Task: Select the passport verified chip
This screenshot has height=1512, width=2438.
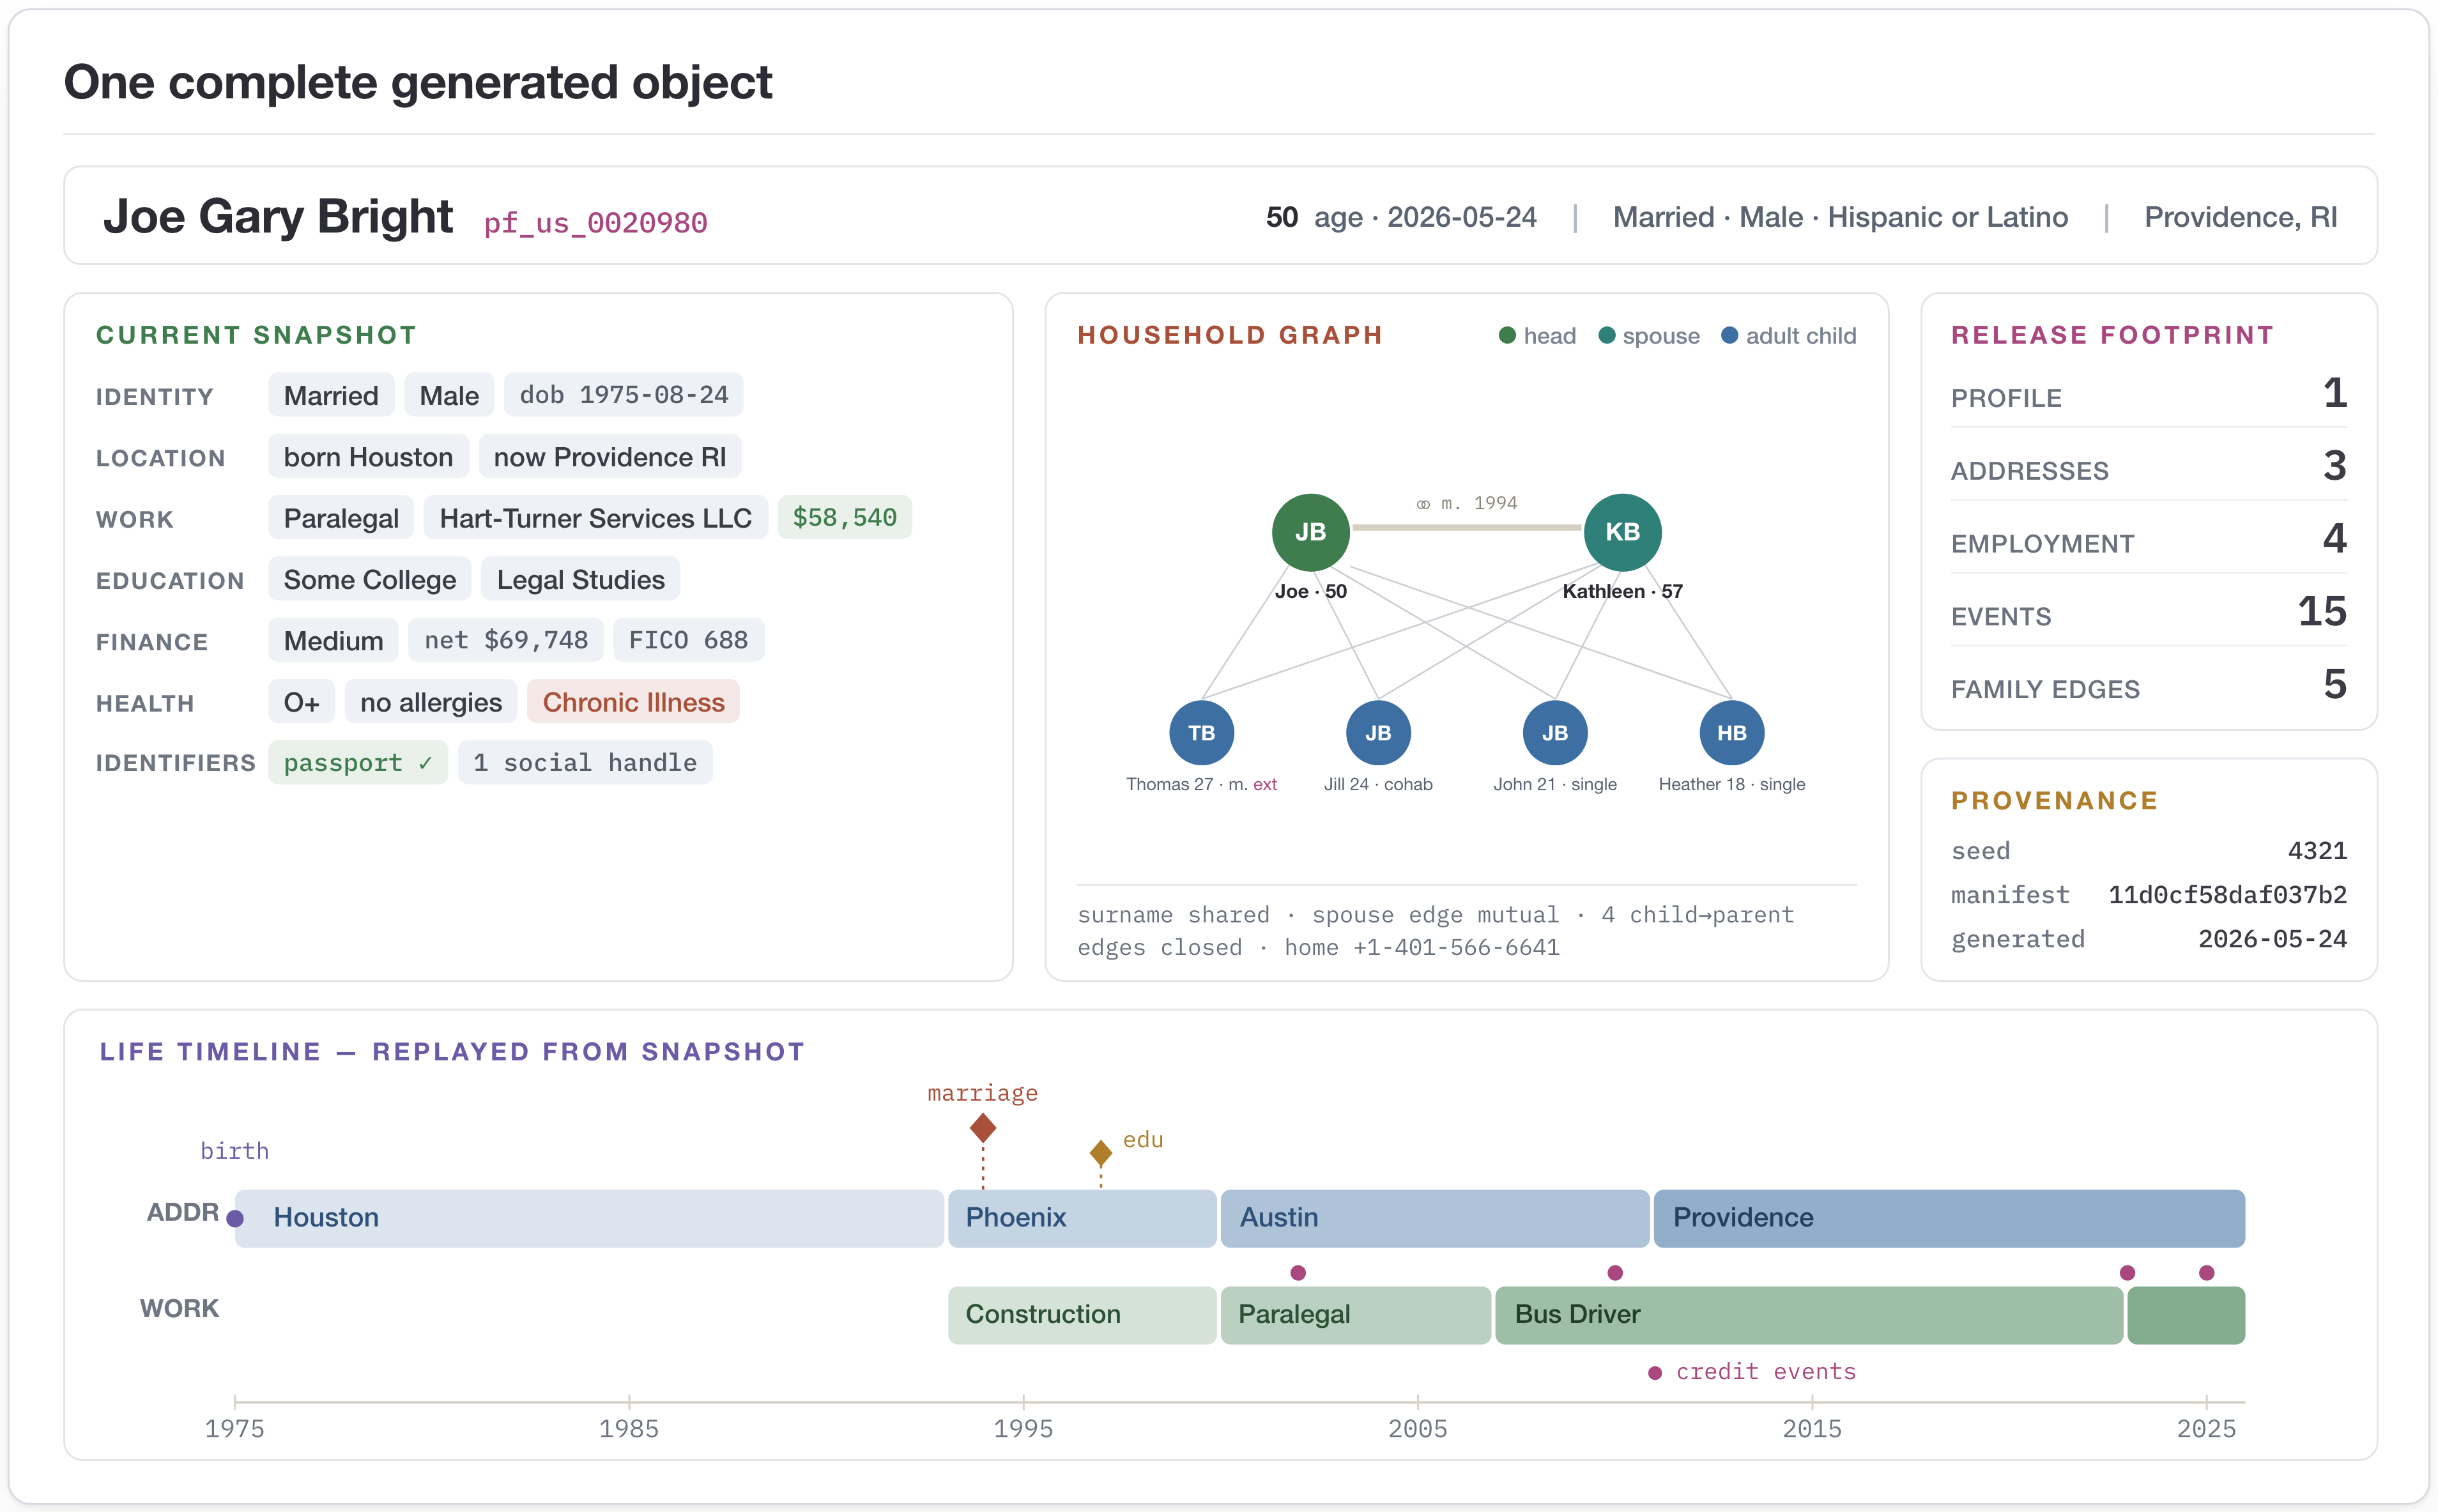Action: (358, 763)
